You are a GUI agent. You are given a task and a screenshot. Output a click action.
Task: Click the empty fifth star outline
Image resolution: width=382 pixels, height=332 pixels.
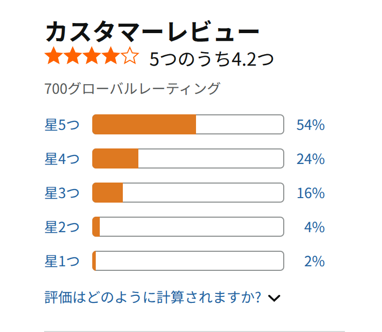(130, 56)
